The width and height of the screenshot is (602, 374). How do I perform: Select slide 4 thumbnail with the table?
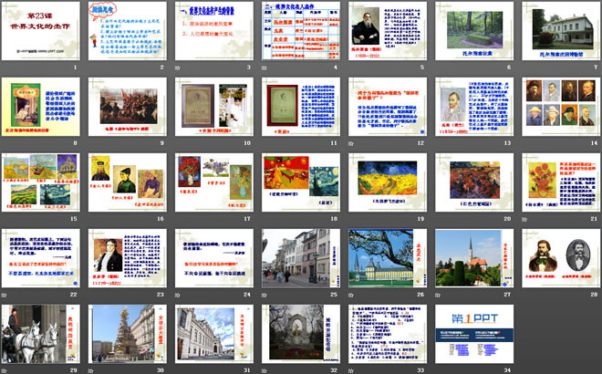301,31
